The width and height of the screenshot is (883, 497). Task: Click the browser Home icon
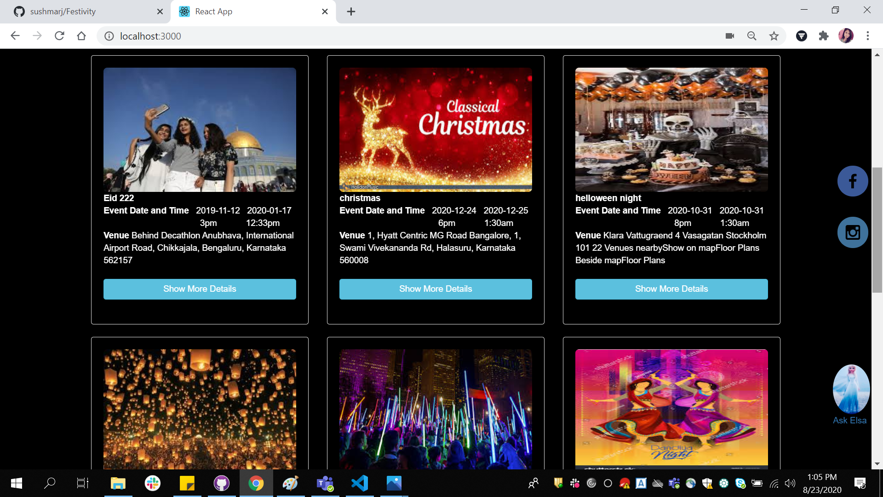(81, 36)
